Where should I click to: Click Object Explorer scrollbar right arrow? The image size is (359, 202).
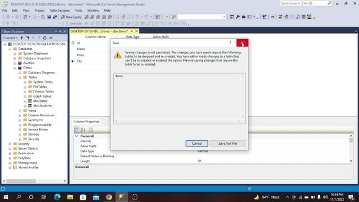tap(65, 181)
